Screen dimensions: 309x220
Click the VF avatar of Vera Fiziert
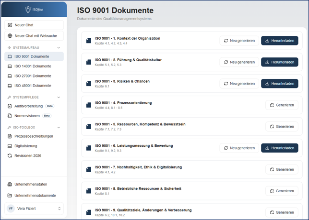11,209
